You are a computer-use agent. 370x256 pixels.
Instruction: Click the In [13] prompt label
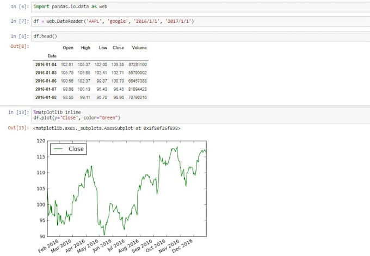18,112
